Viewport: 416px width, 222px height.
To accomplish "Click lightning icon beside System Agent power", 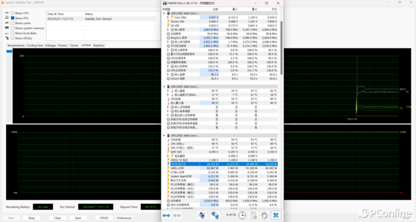I will [x=168, y=176].
